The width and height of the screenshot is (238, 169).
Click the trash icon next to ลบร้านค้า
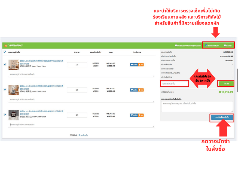tap(80, 136)
